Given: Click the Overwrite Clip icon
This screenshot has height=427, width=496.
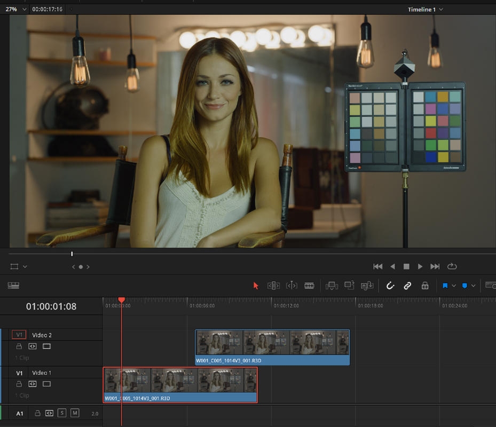Looking at the screenshot, I should pos(350,286).
